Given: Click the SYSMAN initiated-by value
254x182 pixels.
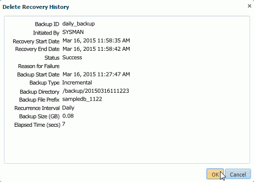Looking at the screenshot, I should coord(73,32).
